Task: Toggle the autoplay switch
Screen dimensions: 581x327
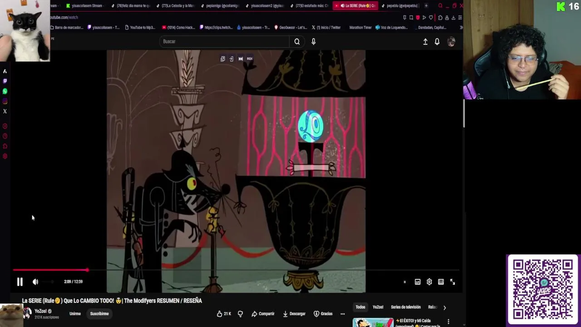Action: (404, 282)
